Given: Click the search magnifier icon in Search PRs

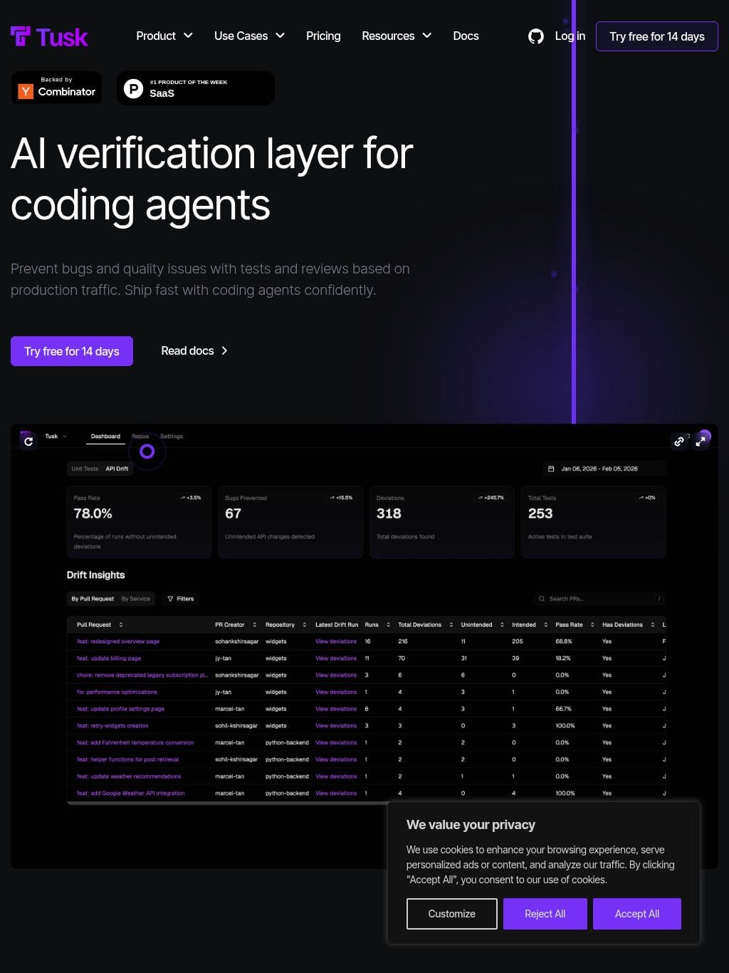Looking at the screenshot, I should coord(542,599).
